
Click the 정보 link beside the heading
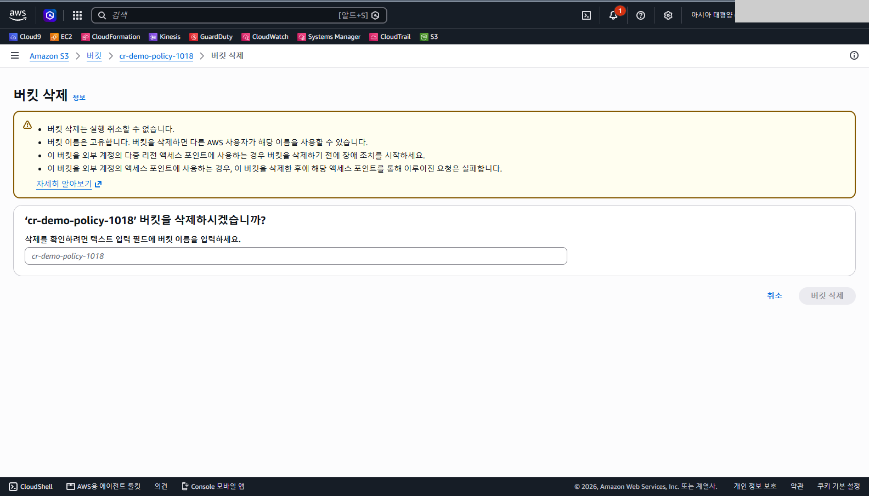click(79, 98)
